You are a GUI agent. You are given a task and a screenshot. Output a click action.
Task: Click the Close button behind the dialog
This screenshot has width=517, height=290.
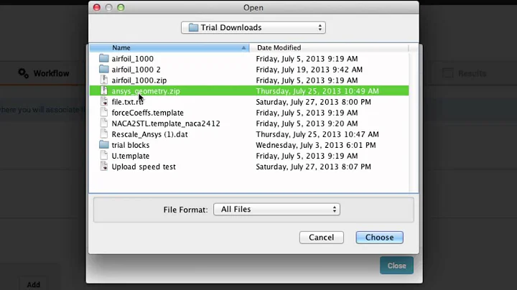point(396,266)
